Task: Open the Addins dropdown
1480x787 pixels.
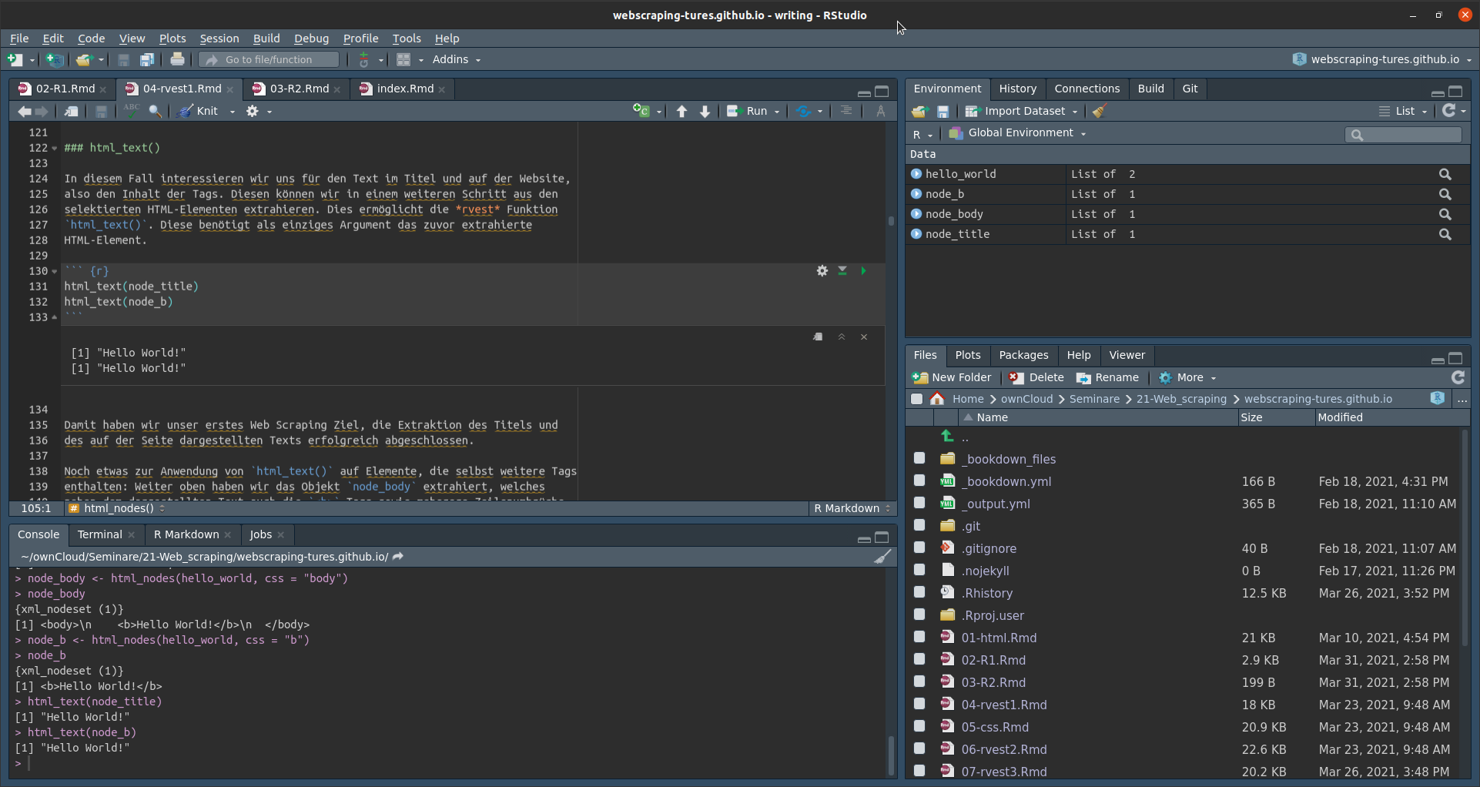Action: point(456,59)
